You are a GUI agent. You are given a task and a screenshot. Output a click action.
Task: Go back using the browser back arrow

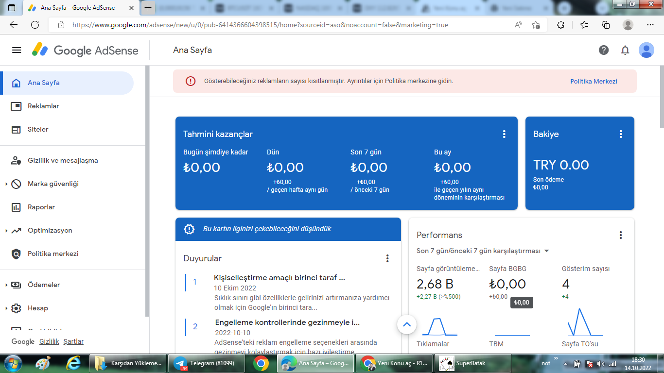tap(14, 25)
